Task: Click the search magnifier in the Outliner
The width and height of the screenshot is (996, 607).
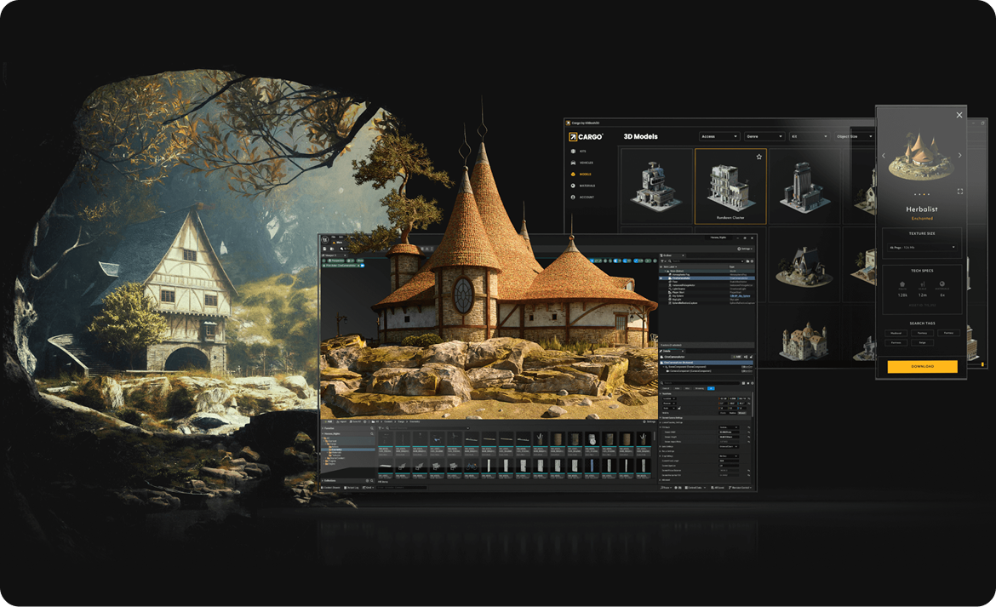Action: [669, 261]
